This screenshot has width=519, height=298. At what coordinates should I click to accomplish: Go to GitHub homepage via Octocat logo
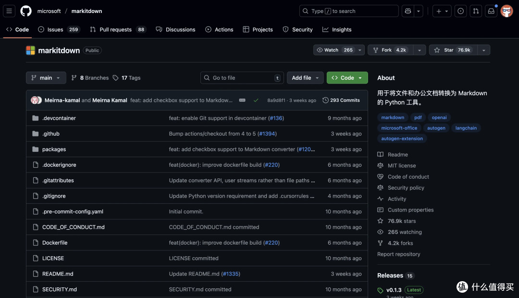26,11
